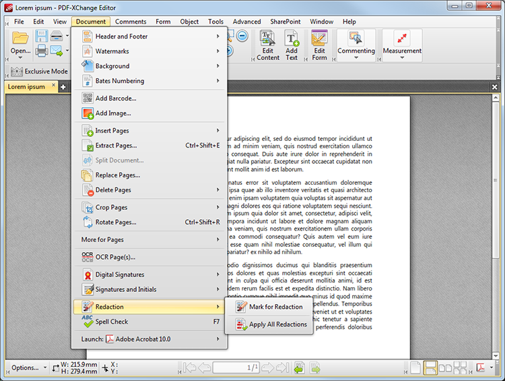This screenshot has height=381, width=505.
Task: Click the Add Barcode menu icon
Action: tap(87, 98)
